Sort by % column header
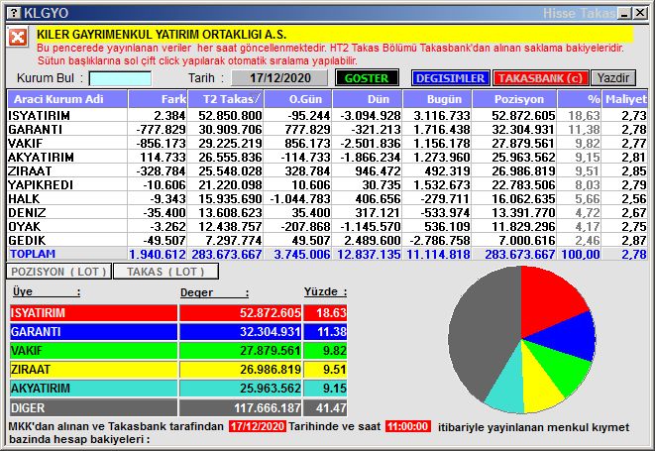Screen dimensions: 655x451 [580, 99]
